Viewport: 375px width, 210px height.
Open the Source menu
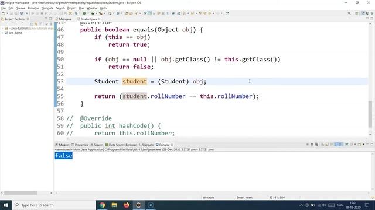coord(21,8)
